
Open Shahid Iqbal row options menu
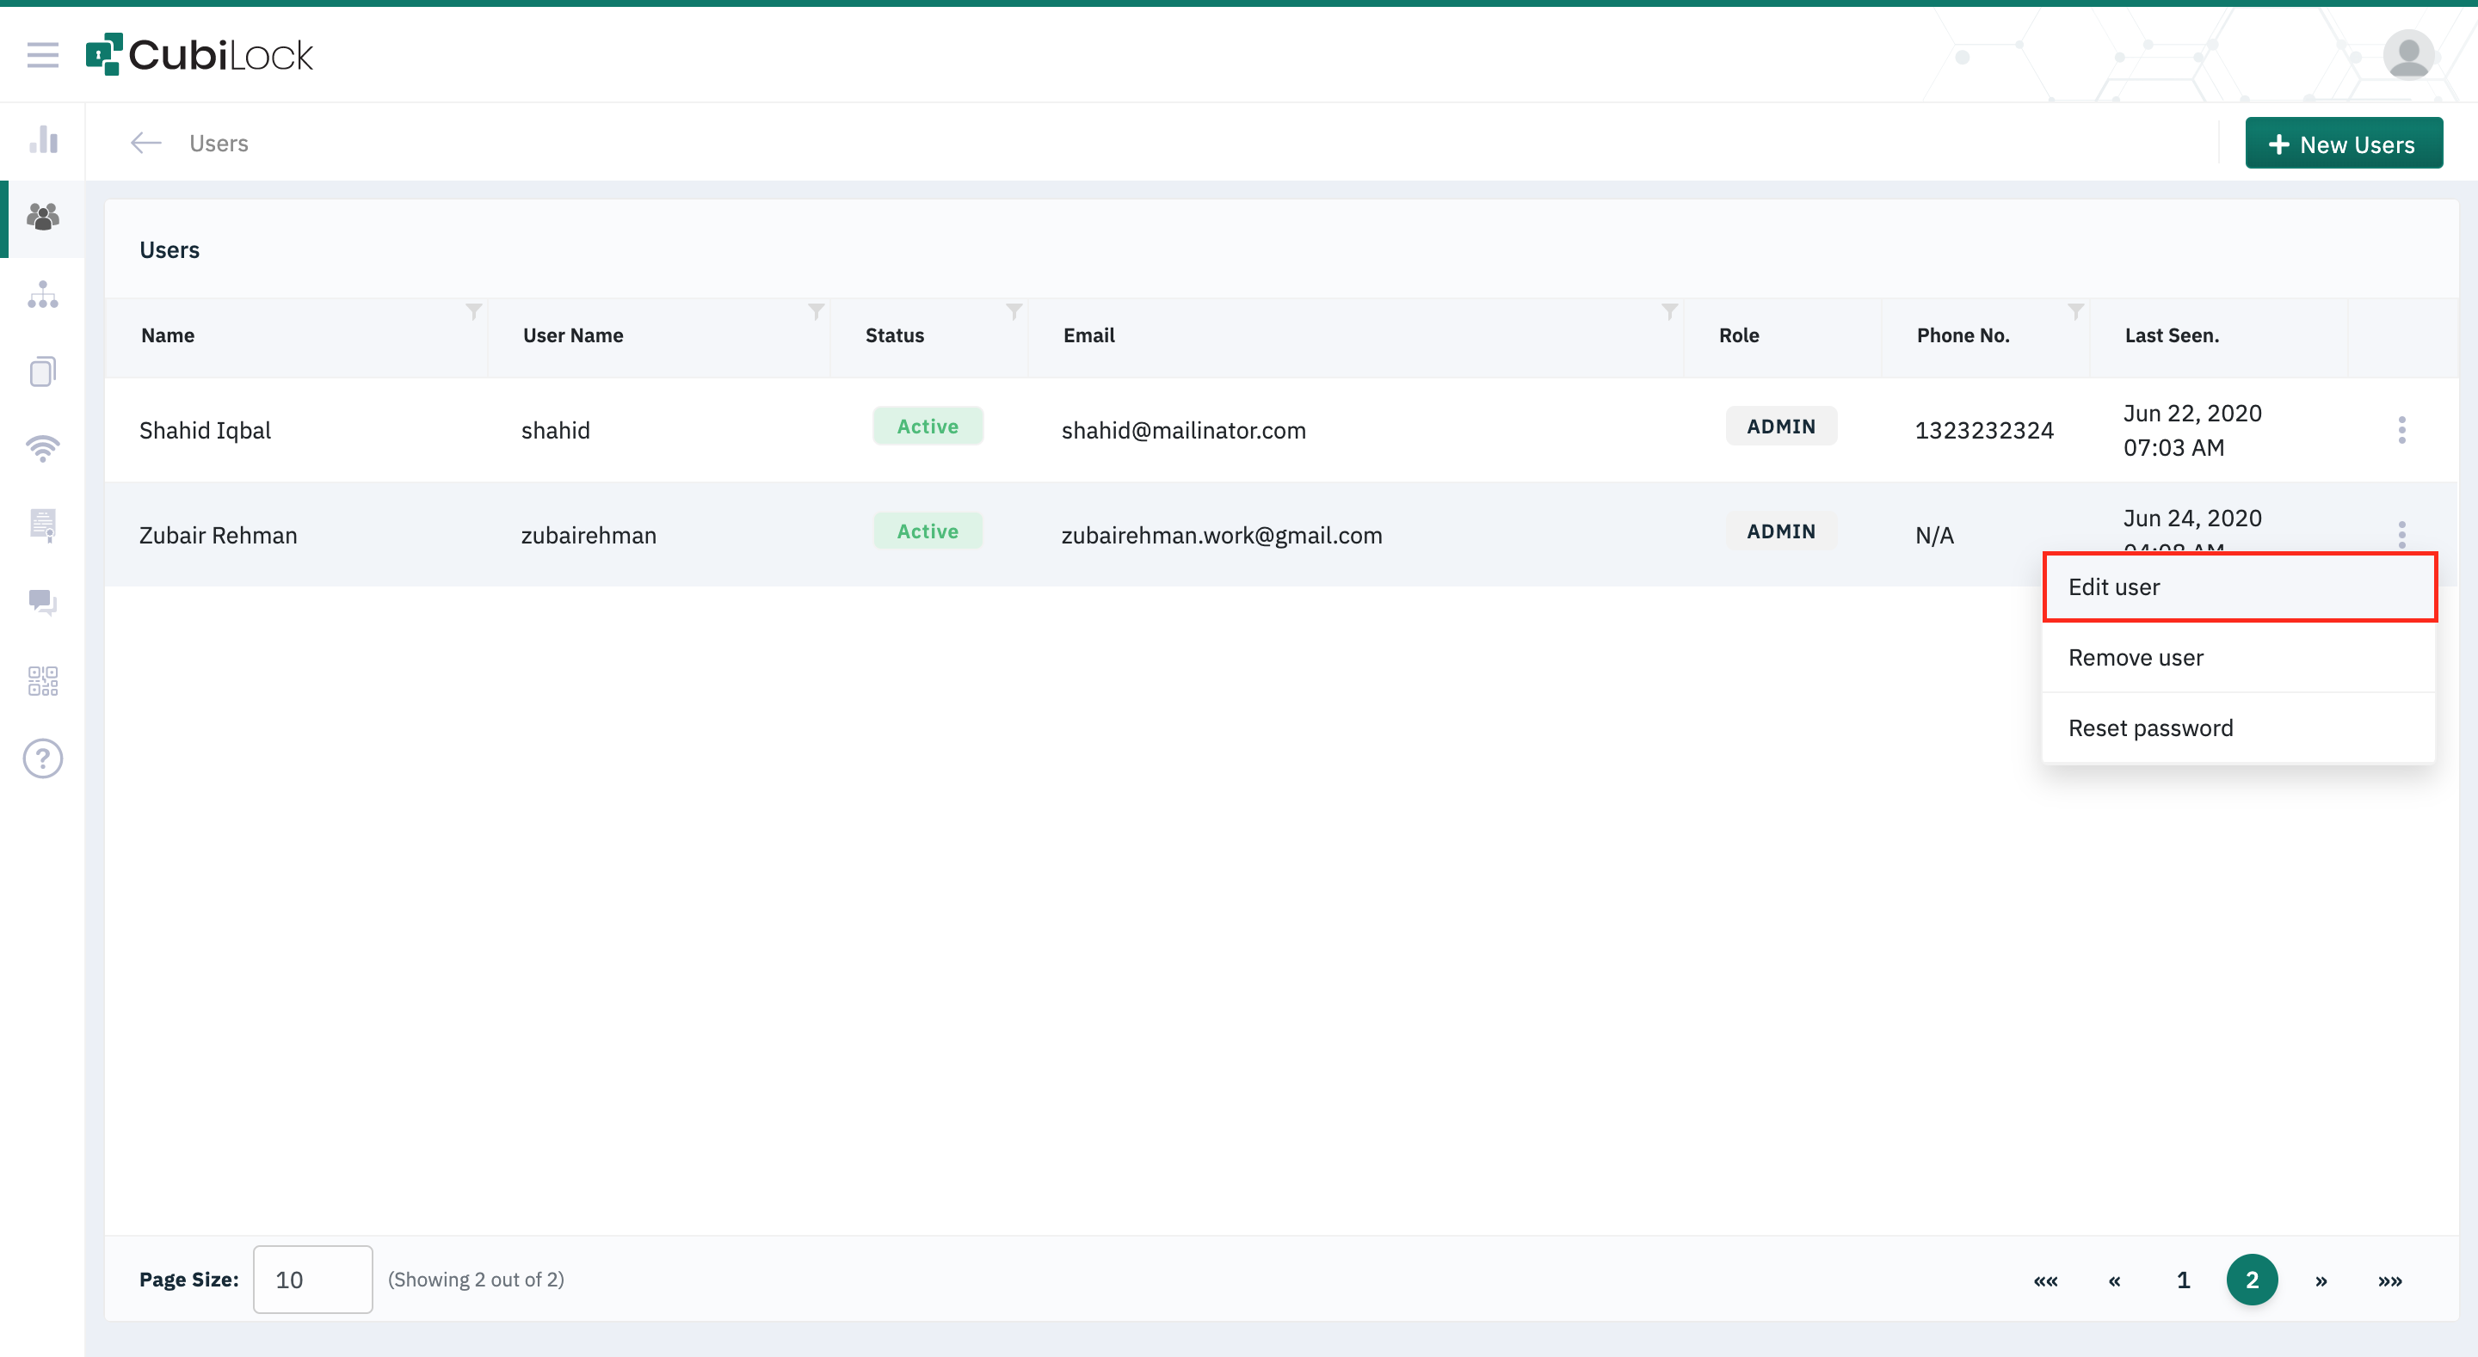point(2401,430)
